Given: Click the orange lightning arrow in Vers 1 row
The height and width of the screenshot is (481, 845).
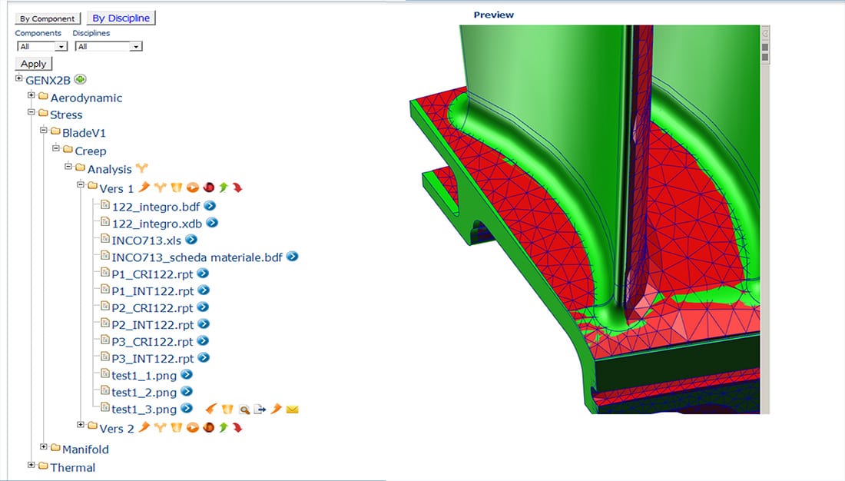Looking at the screenshot, I should [x=144, y=187].
